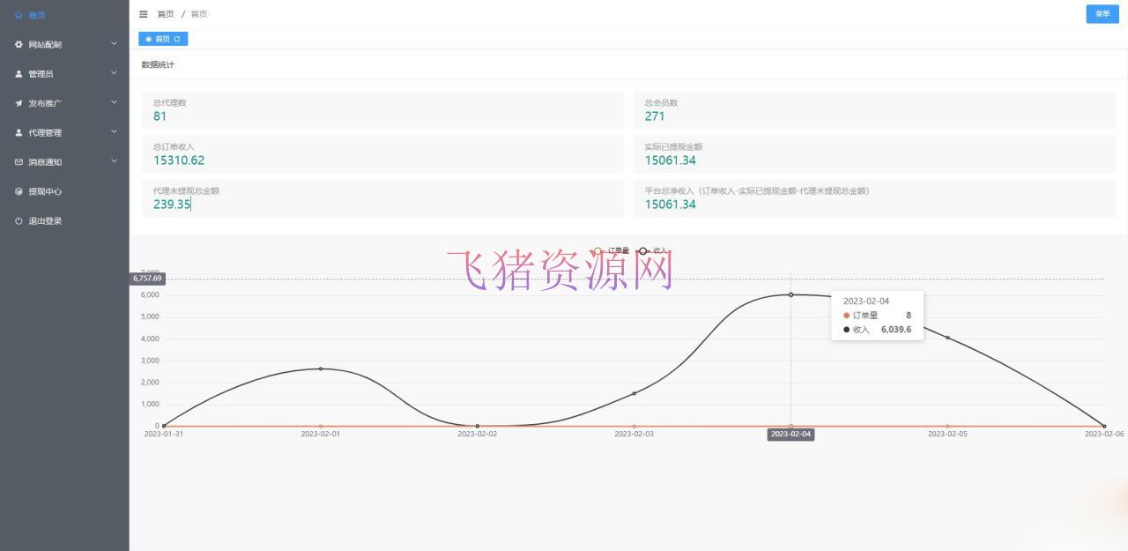The height and width of the screenshot is (551, 1128).
Task: Click the user icon beside 代理管理
Action: pos(18,132)
